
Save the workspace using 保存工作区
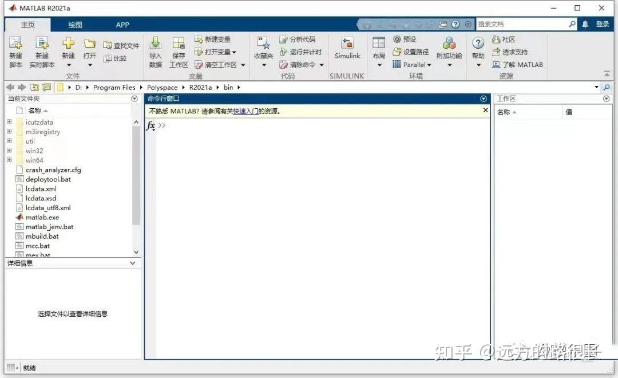pos(178,52)
